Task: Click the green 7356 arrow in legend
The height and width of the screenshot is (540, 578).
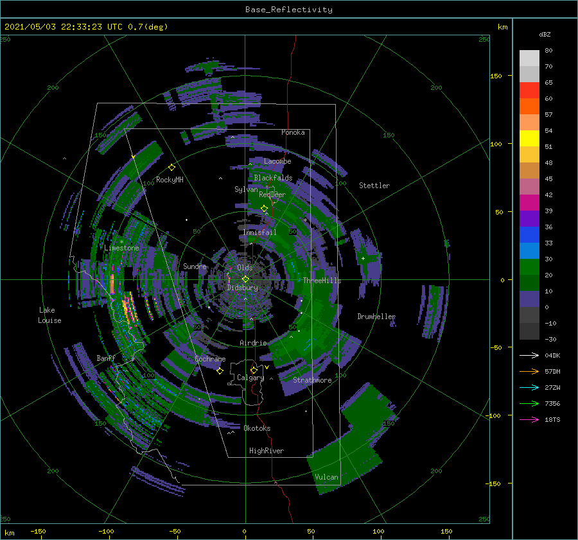Action: 529,404
